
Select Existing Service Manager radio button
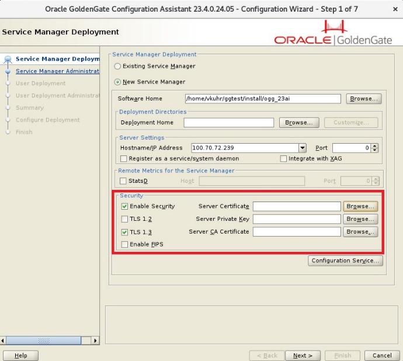click(x=117, y=67)
